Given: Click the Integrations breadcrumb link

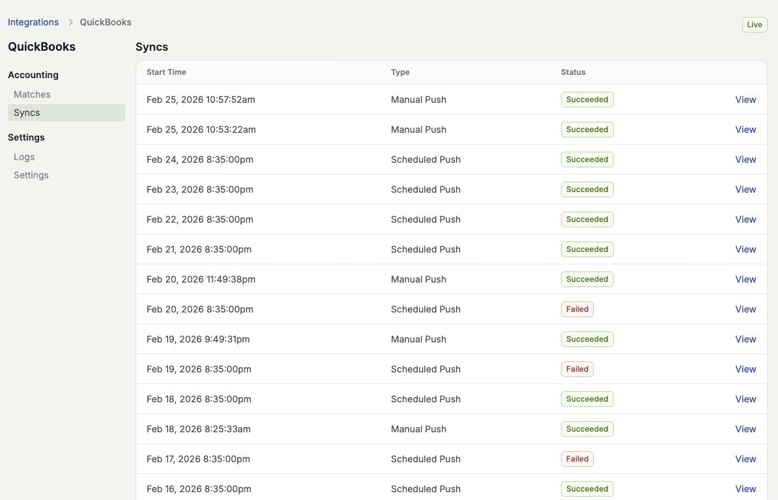Looking at the screenshot, I should click(x=33, y=22).
